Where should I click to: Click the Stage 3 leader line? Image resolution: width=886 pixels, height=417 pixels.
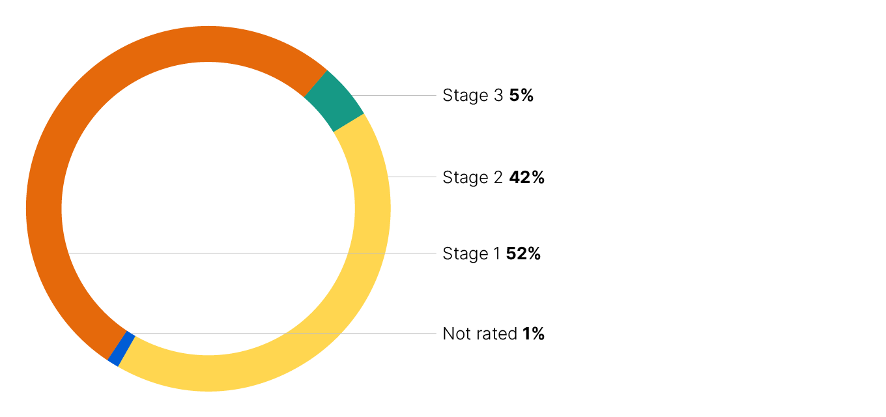(397, 96)
